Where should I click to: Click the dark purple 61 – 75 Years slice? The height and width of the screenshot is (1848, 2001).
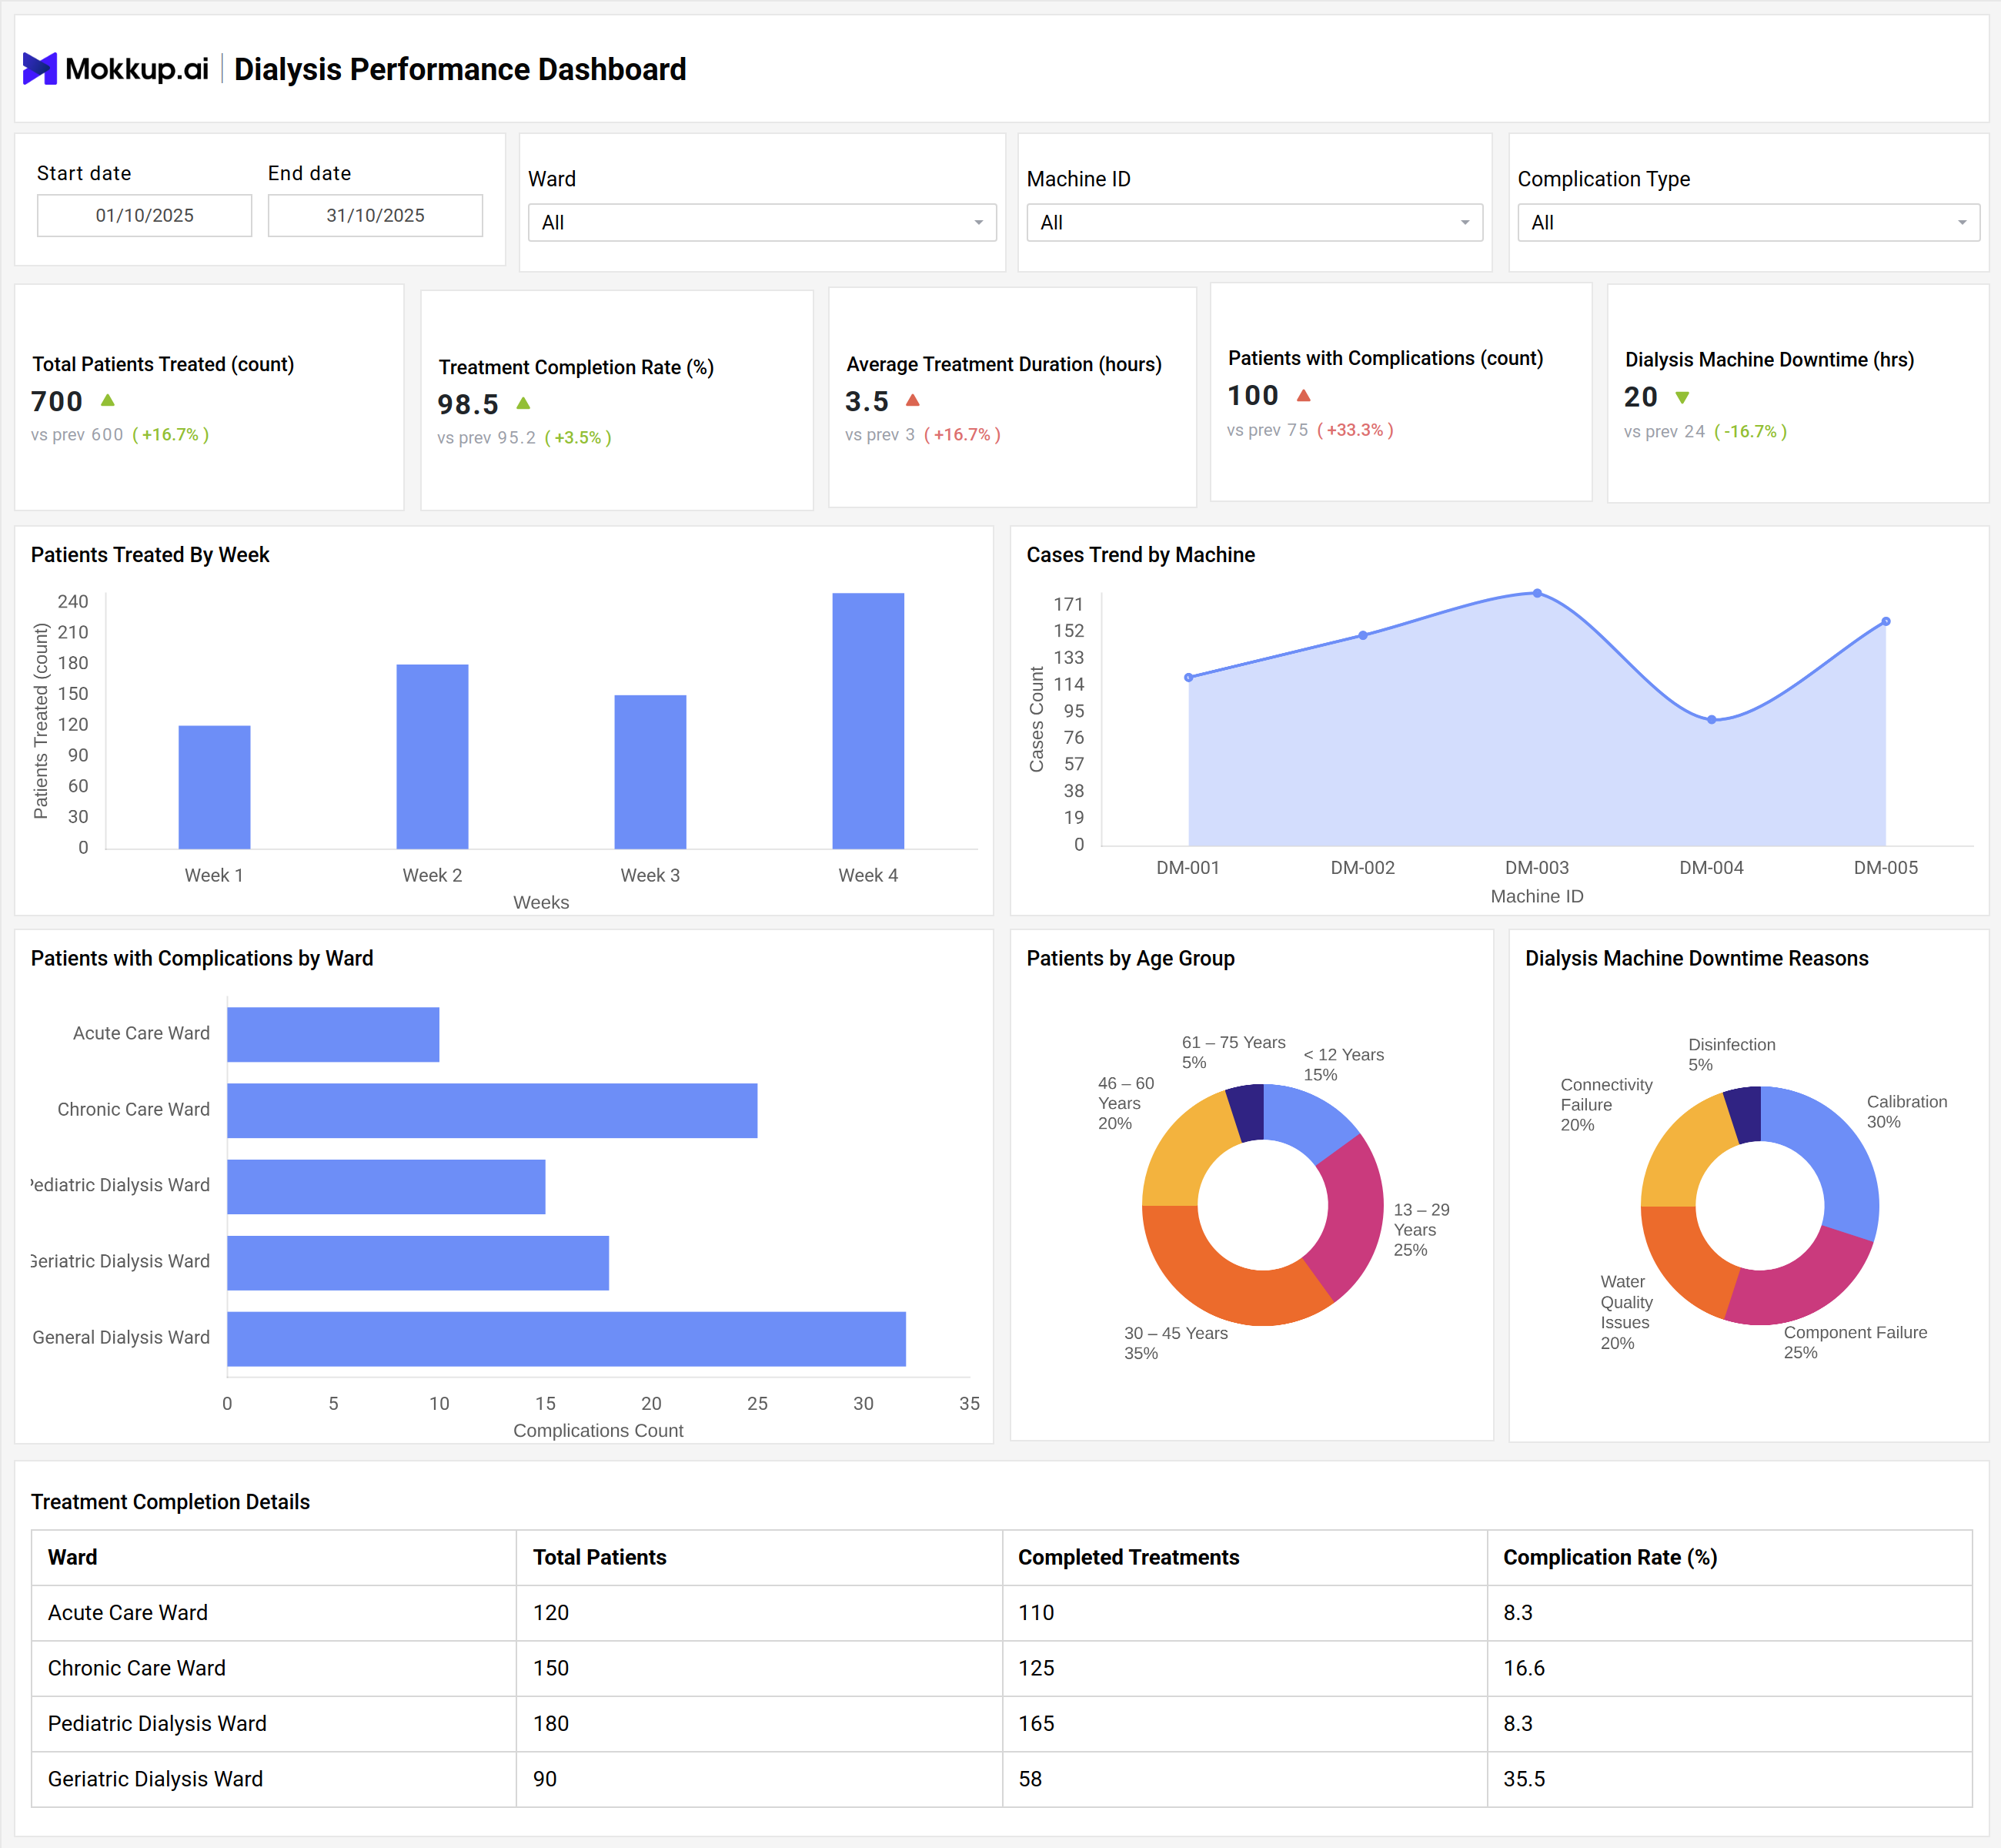click(1248, 1112)
